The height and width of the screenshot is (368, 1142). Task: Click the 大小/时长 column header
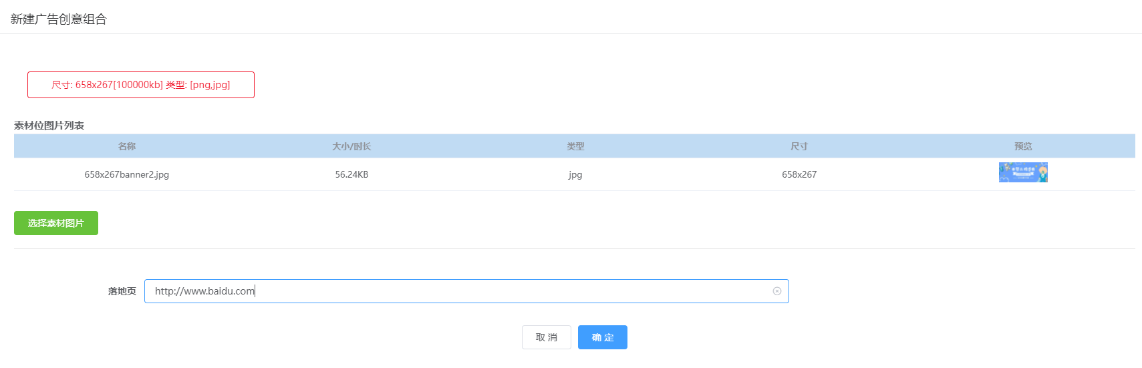click(351, 146)
